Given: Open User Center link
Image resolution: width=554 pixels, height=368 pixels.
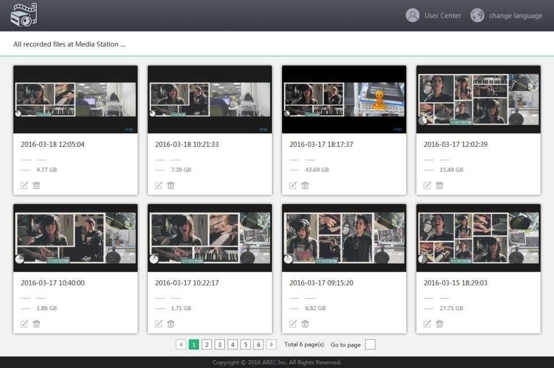Looking at the screenshot, I should tap(443, 15).
